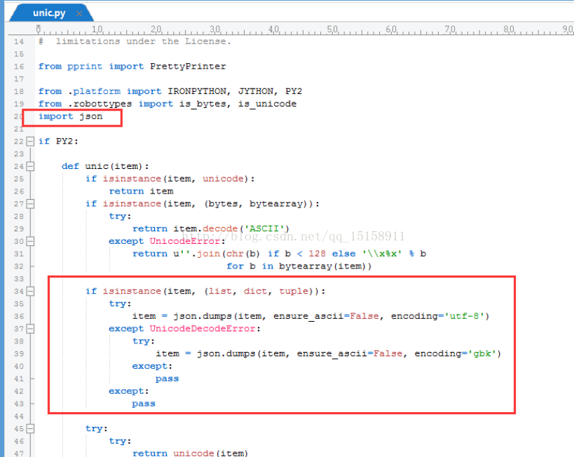Click 'PrettyPrinter' on line 16
This screenshot has width=574, height=457.
coord(188,67)
